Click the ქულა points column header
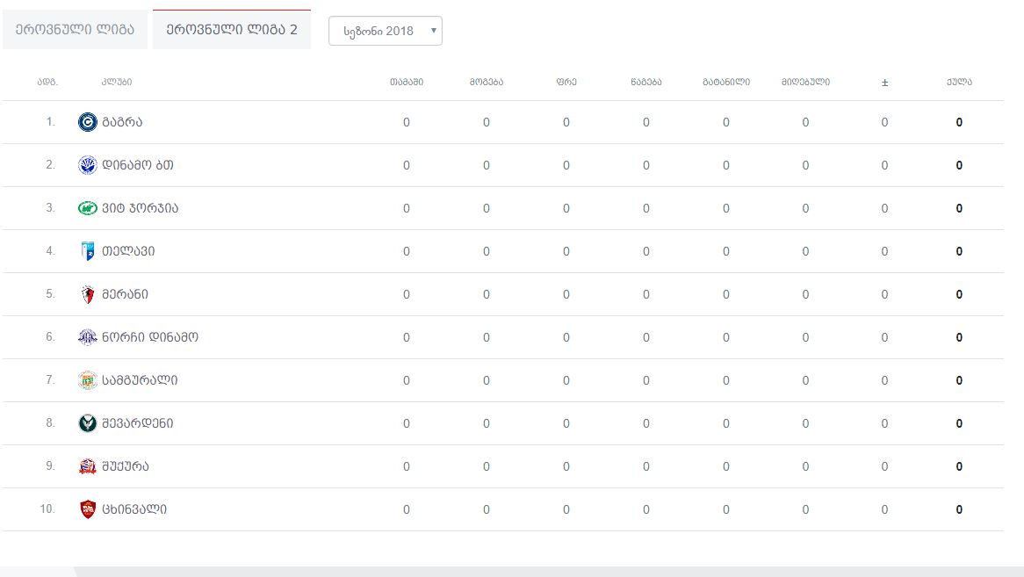 pos(959,82)
